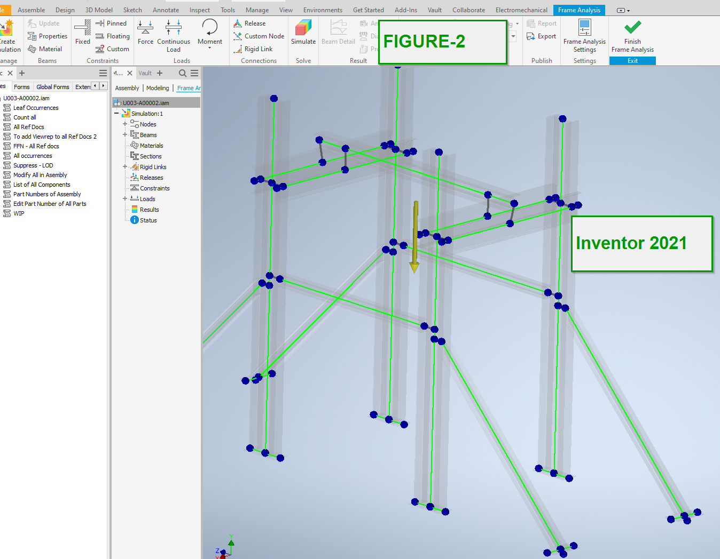Open the browser panel hamburger menu

tap(194, 73)
